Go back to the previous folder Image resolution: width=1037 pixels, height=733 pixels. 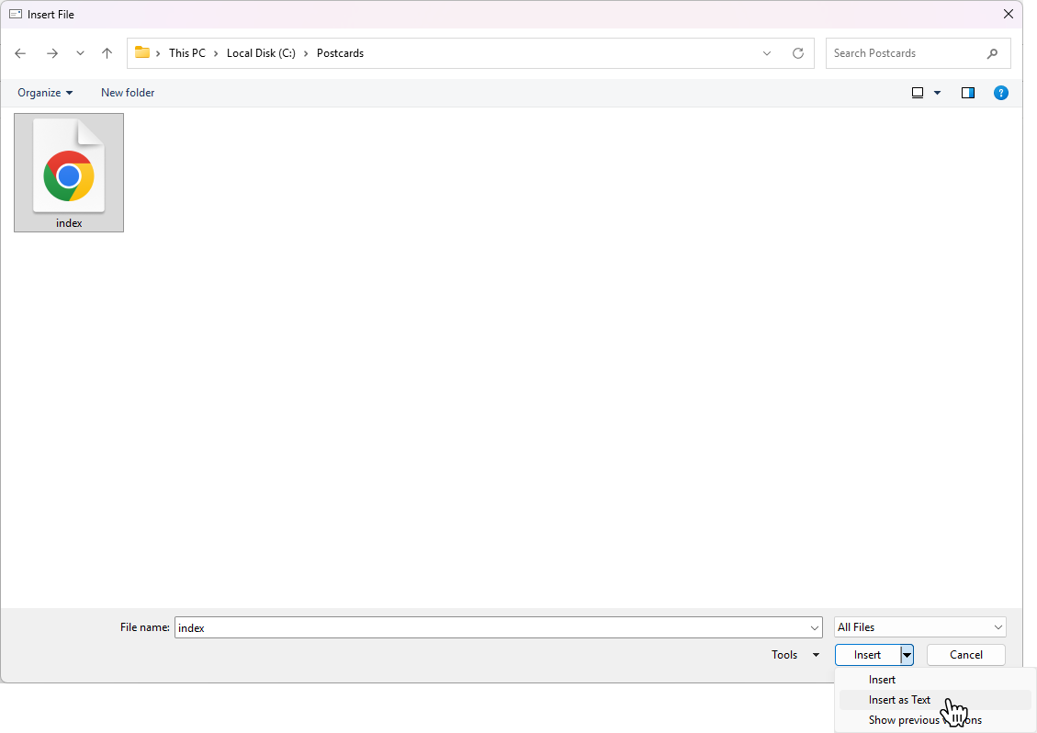[20, 53]
